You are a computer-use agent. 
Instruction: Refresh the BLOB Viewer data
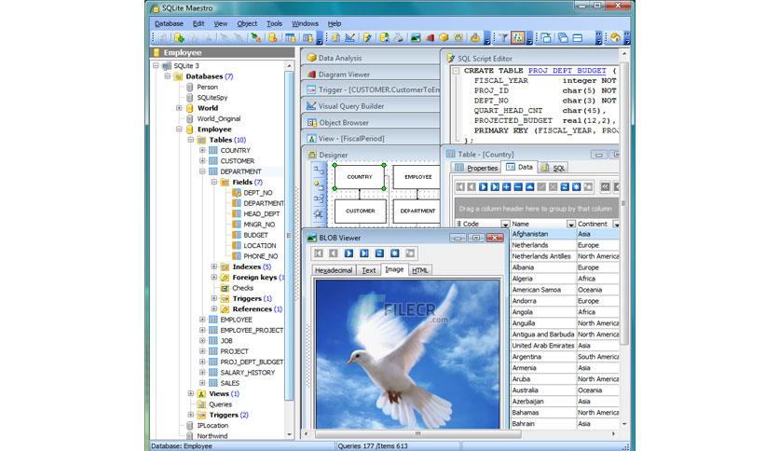(379, 253)
